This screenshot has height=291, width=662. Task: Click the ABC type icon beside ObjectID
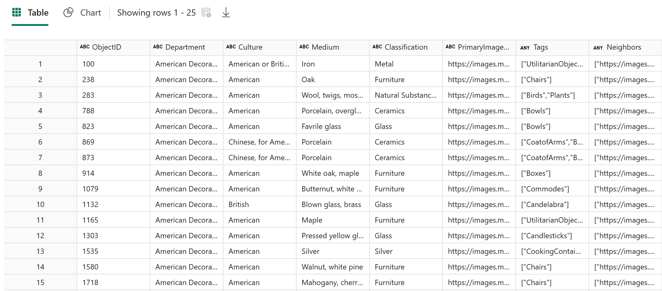[85, 47]
